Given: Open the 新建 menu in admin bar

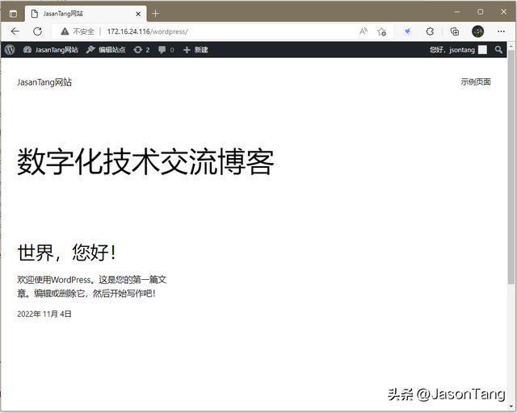Looking at the screenshot, I should point(195,50).
